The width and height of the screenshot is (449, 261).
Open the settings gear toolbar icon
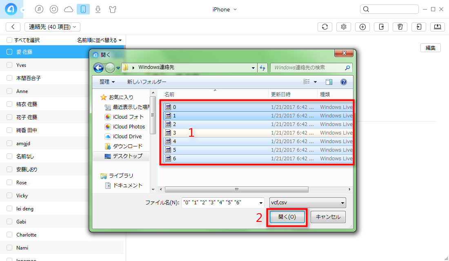point(344,27)
